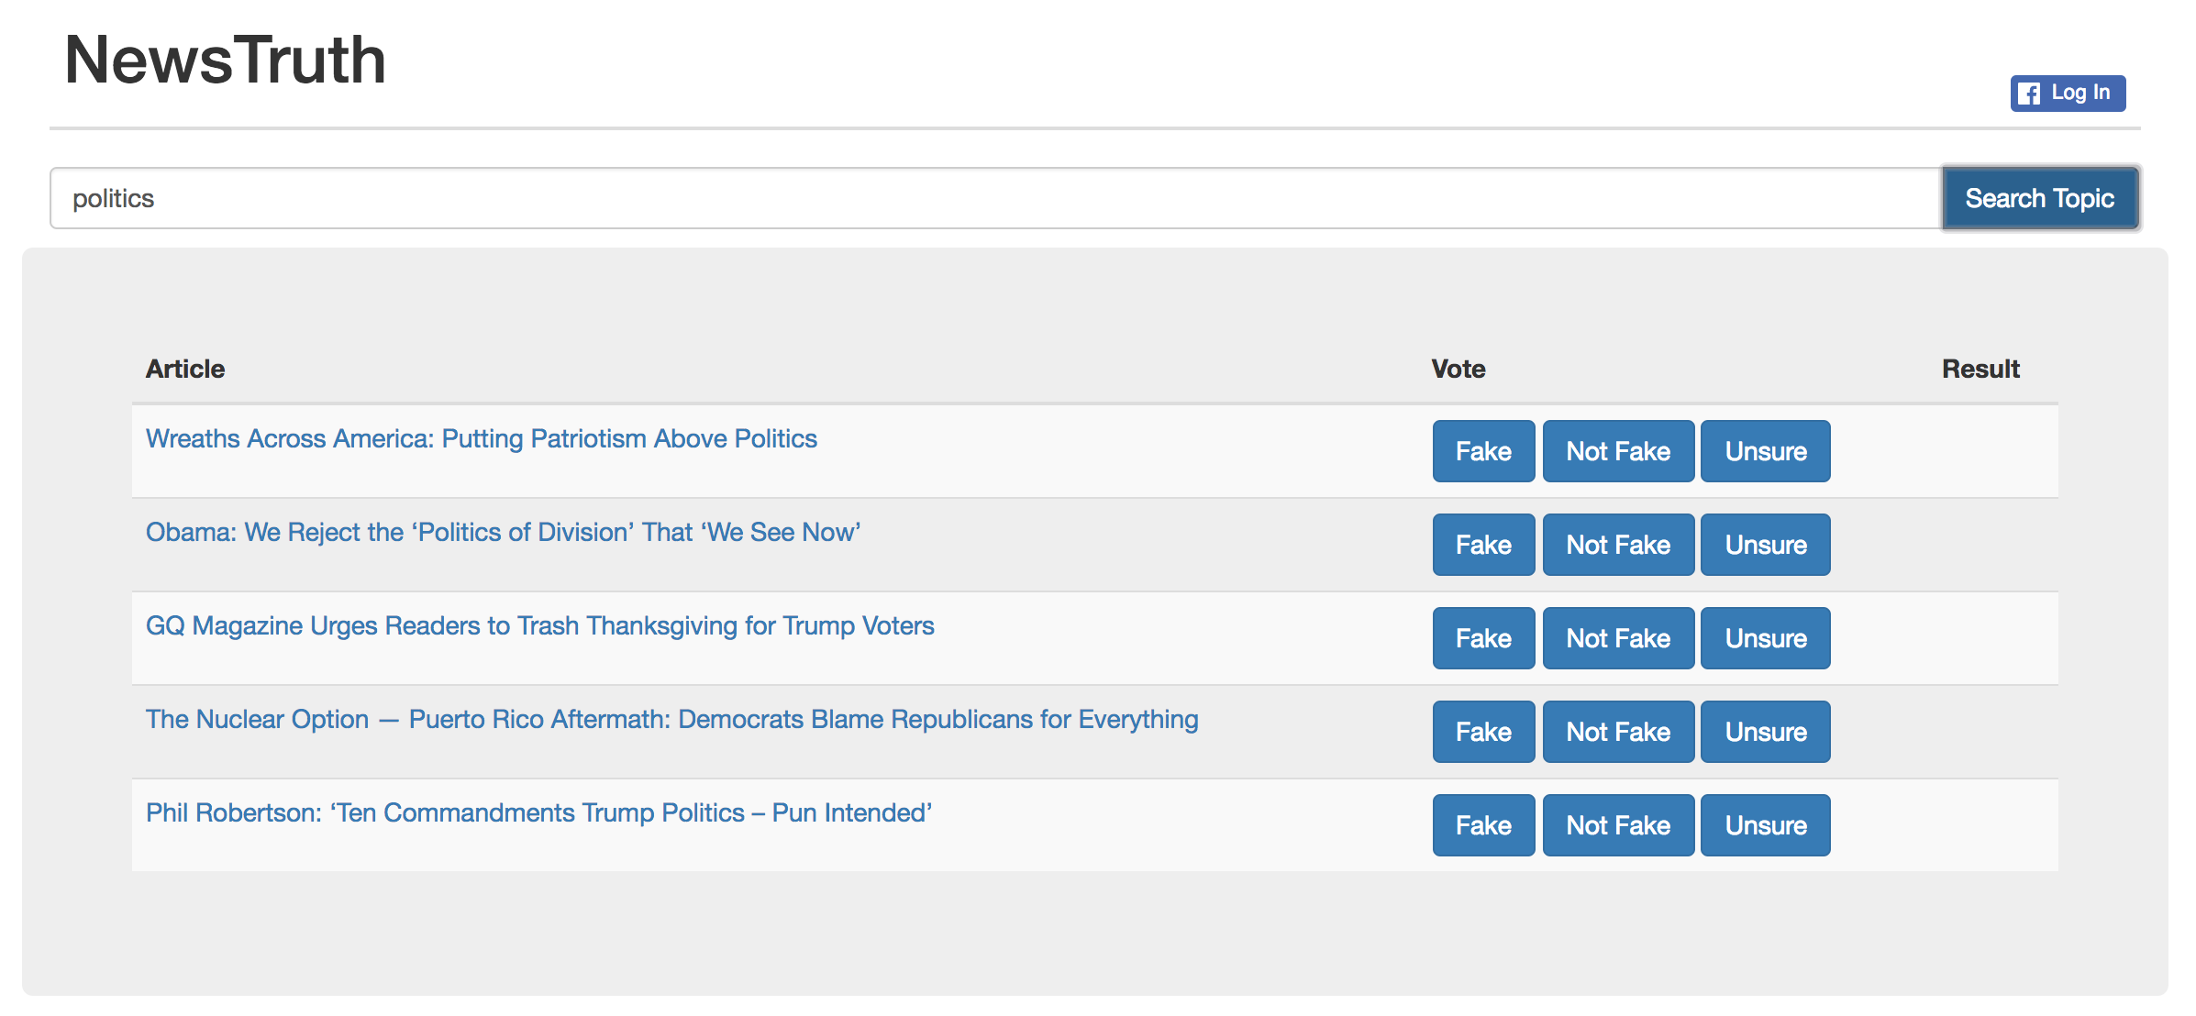The image size is (2196, 1016).
Task: Vote Not Fake on GQ Magazine article
Action: (1617, 638)
